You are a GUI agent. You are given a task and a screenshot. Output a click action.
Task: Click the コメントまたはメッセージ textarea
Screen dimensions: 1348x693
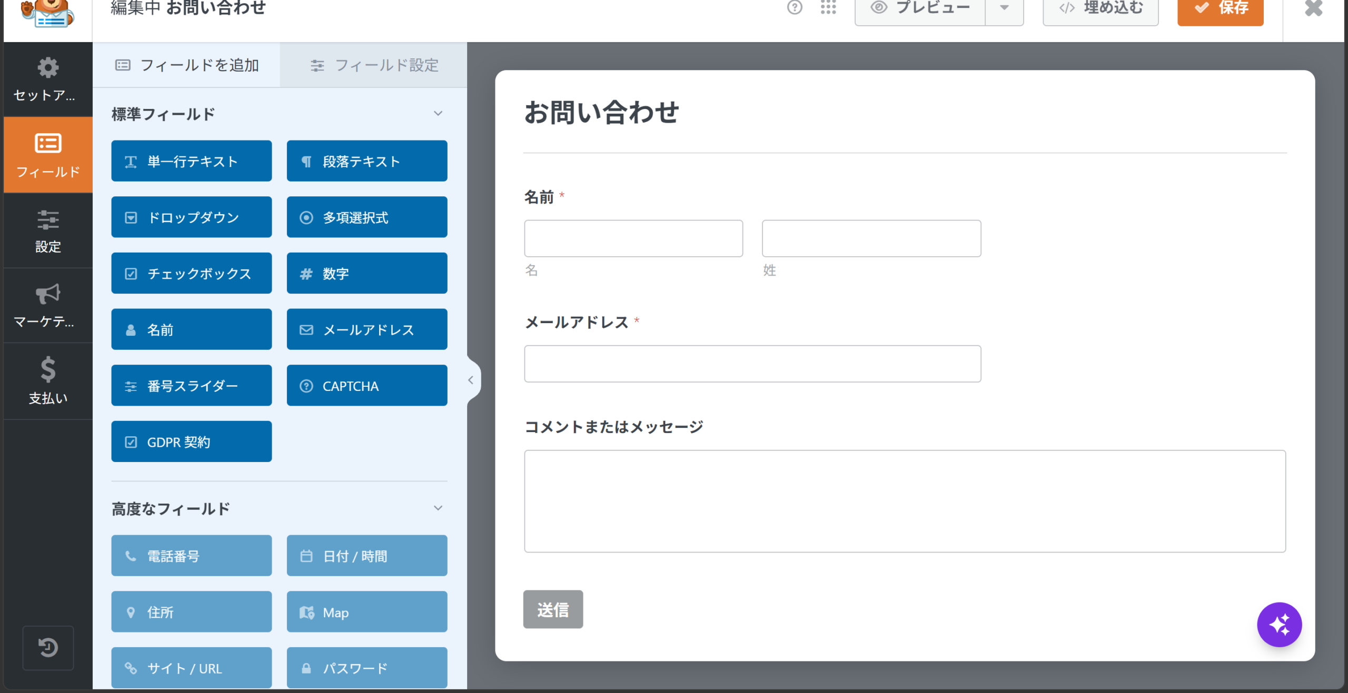(x=905, y=501)
